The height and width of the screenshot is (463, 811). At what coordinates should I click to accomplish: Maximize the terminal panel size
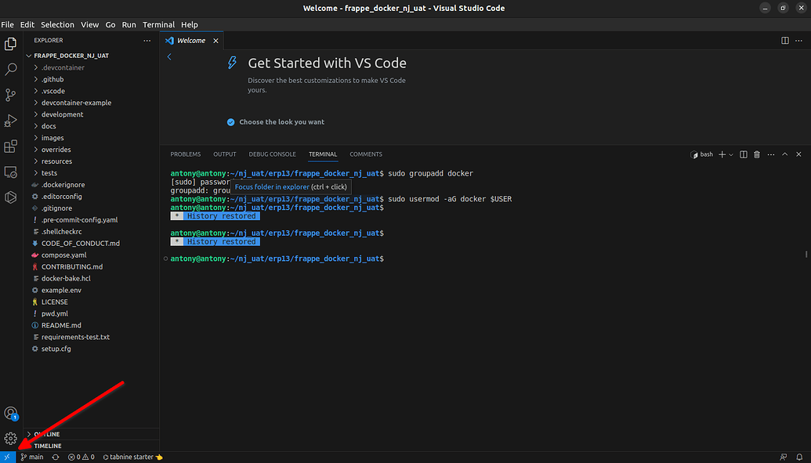coord(784,154)
